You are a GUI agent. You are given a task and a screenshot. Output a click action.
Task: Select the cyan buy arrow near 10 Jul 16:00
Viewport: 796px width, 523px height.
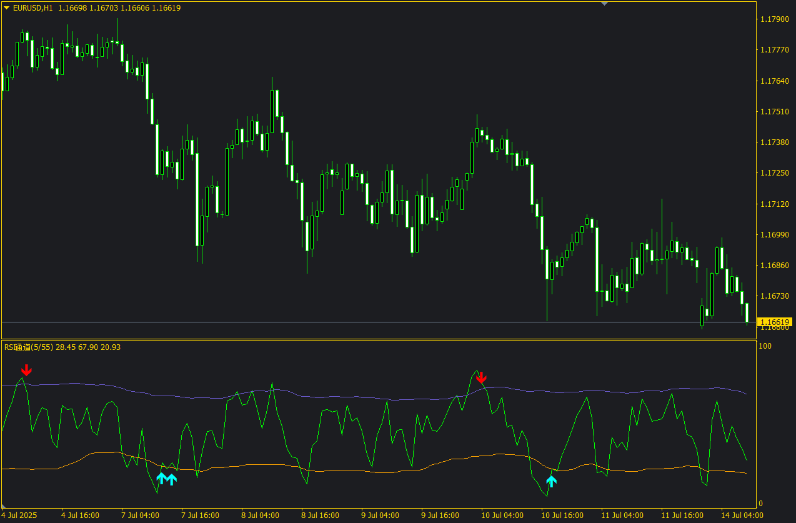tap(551, 481)
